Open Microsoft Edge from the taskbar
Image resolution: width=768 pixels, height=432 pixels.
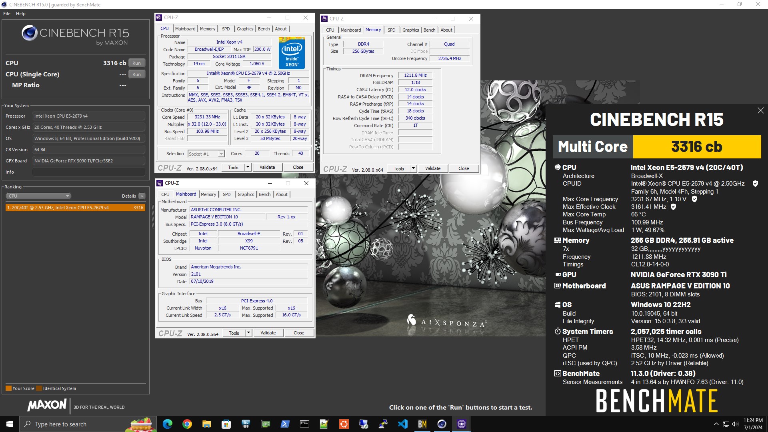click(167, 424)
